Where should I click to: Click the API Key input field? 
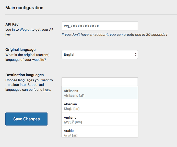click(x=100, y=26)
